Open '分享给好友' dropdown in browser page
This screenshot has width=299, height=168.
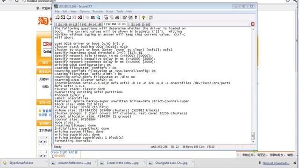click(277, 155)
